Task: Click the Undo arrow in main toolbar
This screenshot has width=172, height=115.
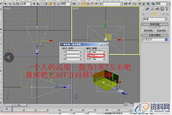Action: click(x=1, y=4)
